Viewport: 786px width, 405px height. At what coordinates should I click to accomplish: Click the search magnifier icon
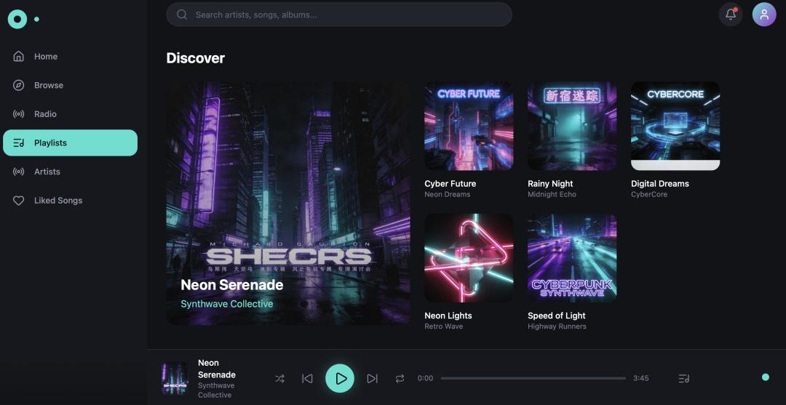[182, 15]
